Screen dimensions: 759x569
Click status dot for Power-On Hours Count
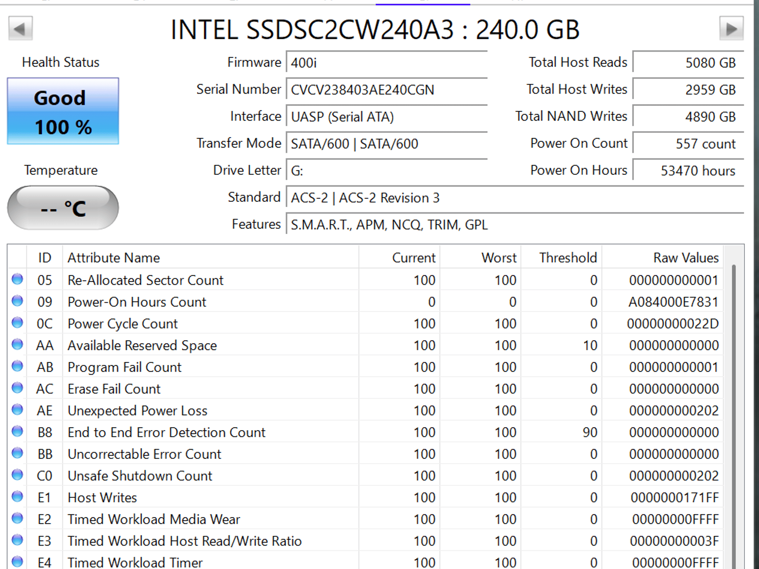click(17, 301)
